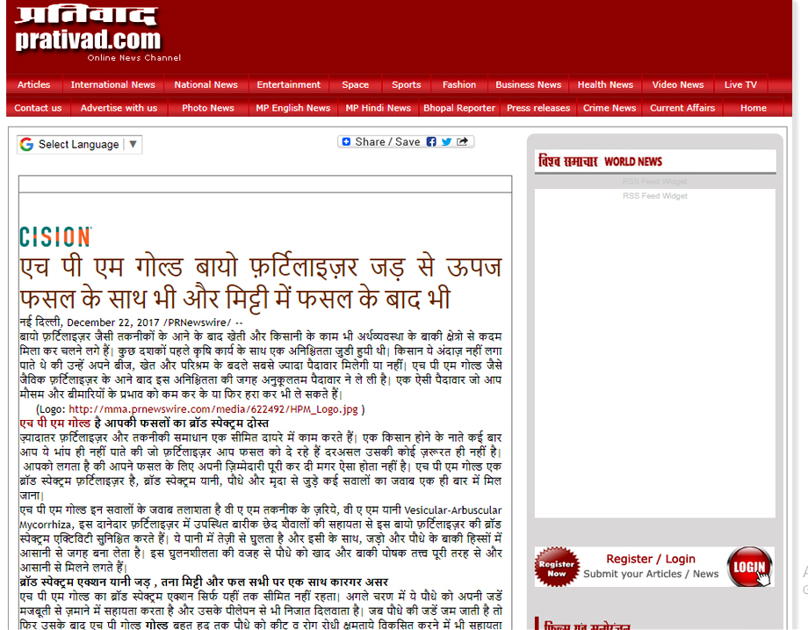Click the 'Vesicular-Arbuscular' text in article
This screenshot has width=808, height=630.
[x=453, y=511]
